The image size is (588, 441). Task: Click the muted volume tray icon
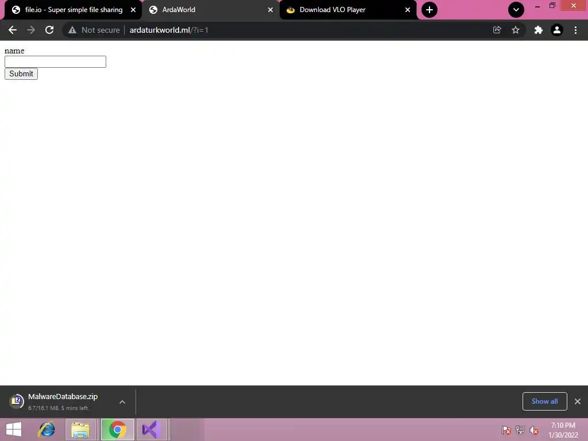tap(534, 430)
